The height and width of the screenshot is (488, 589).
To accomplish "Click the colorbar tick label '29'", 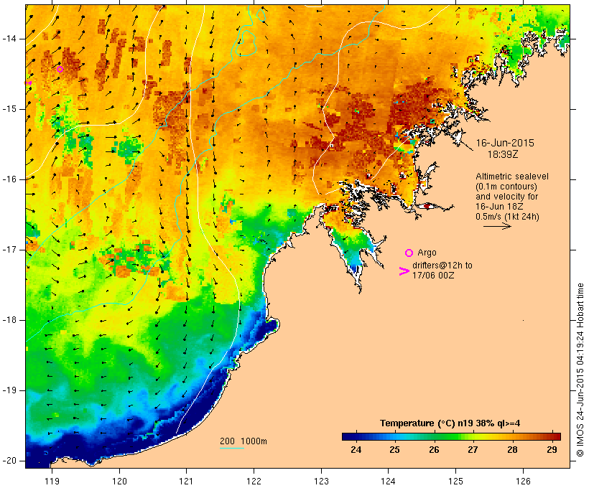I will (552, 450).
